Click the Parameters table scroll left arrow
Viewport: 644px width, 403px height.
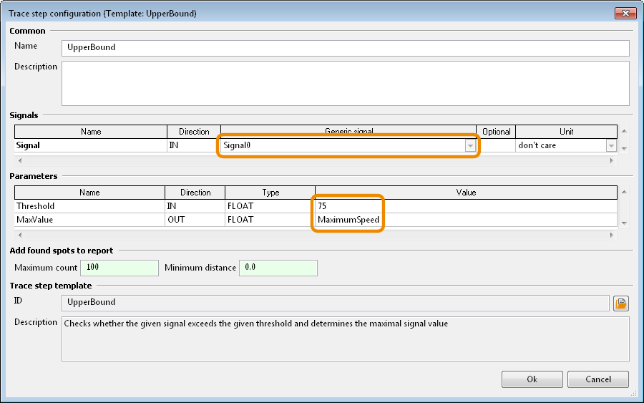(20, 235)
